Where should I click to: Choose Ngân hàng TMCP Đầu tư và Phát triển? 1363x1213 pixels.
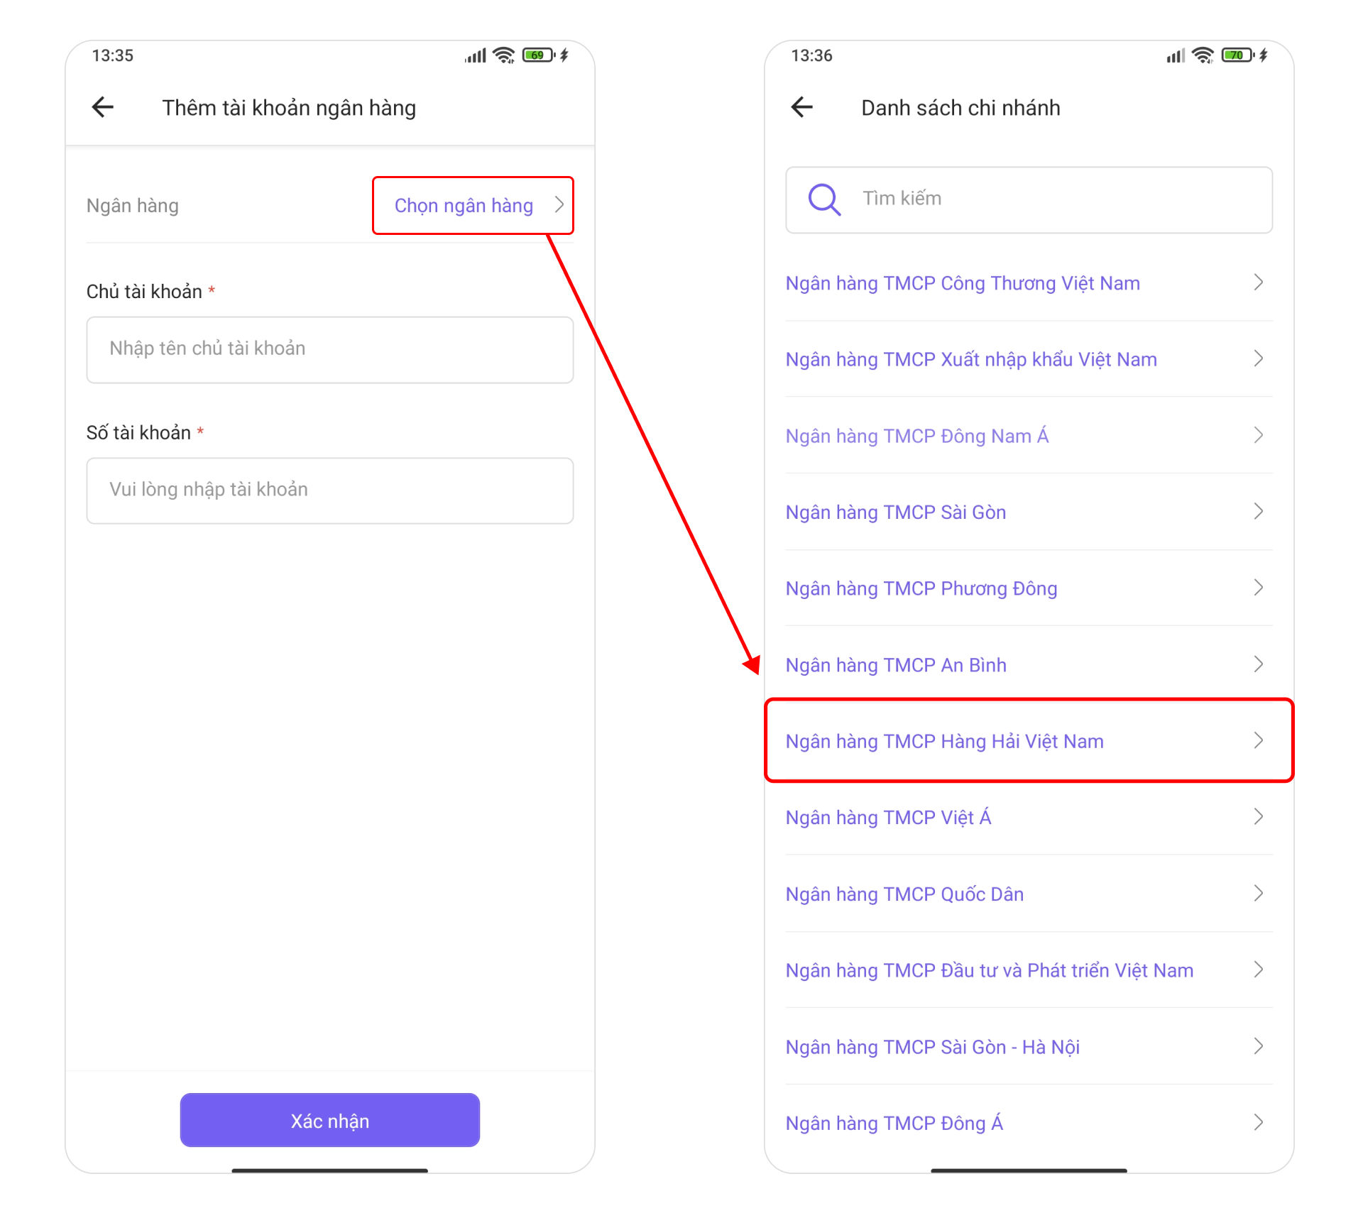click(1029, 970)
